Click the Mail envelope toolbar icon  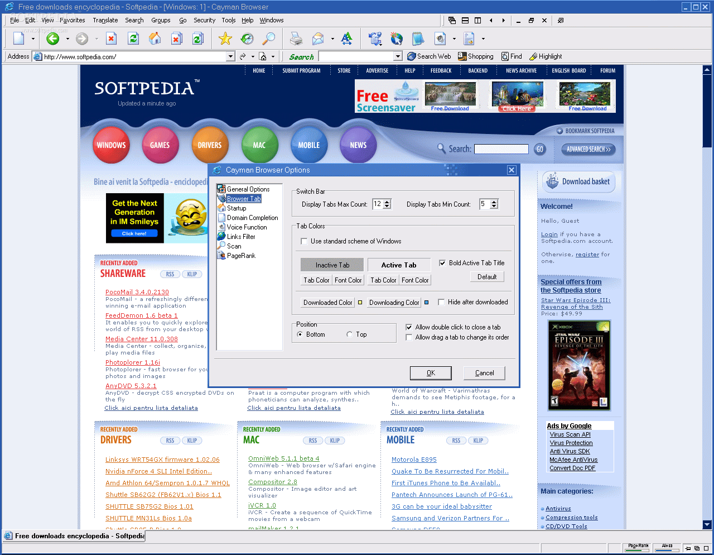pyautogui.click(x=318, y=39)
